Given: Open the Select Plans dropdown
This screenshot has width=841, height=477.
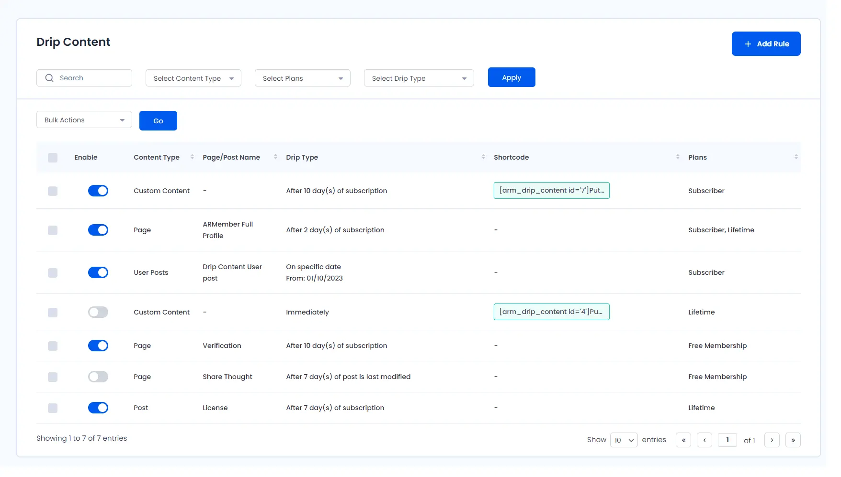Looking at the screenshot, I should [x=302, y=78].
